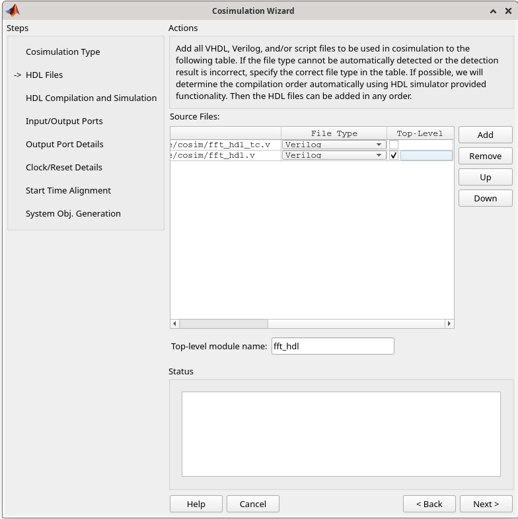Move selected file Down in list
The image size is (518, 519).
(x=485, y=198)
